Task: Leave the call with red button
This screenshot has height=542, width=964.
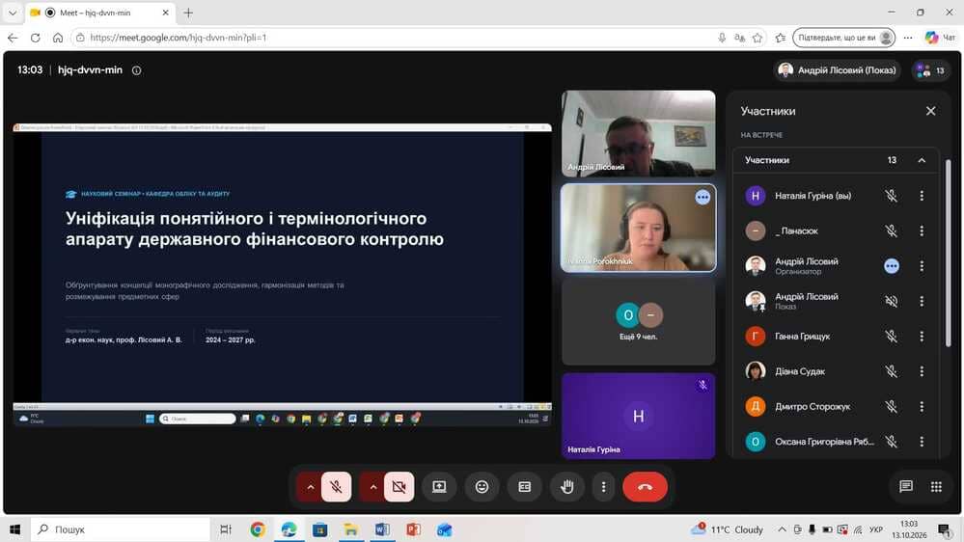Action: 645,487
